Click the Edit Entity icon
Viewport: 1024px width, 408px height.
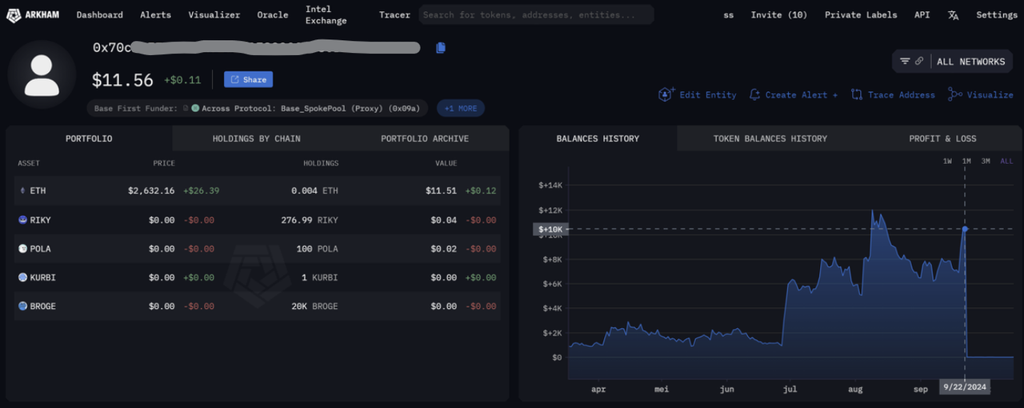[666, 94]
